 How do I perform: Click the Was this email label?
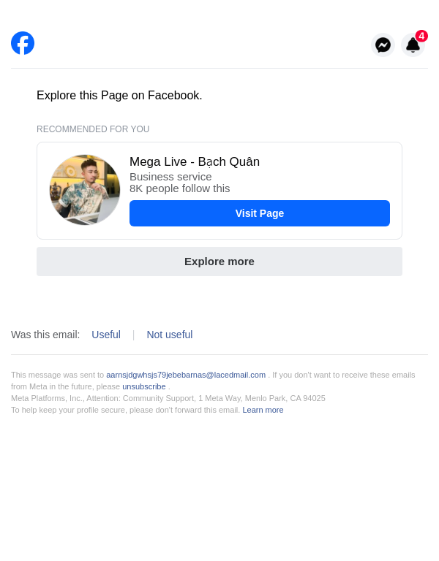[x=45, y=335]
